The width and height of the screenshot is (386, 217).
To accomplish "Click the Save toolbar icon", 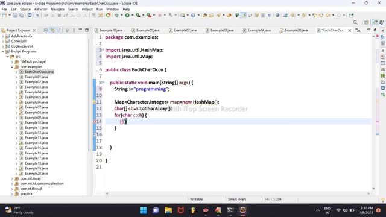I will [x=15, y=15].
